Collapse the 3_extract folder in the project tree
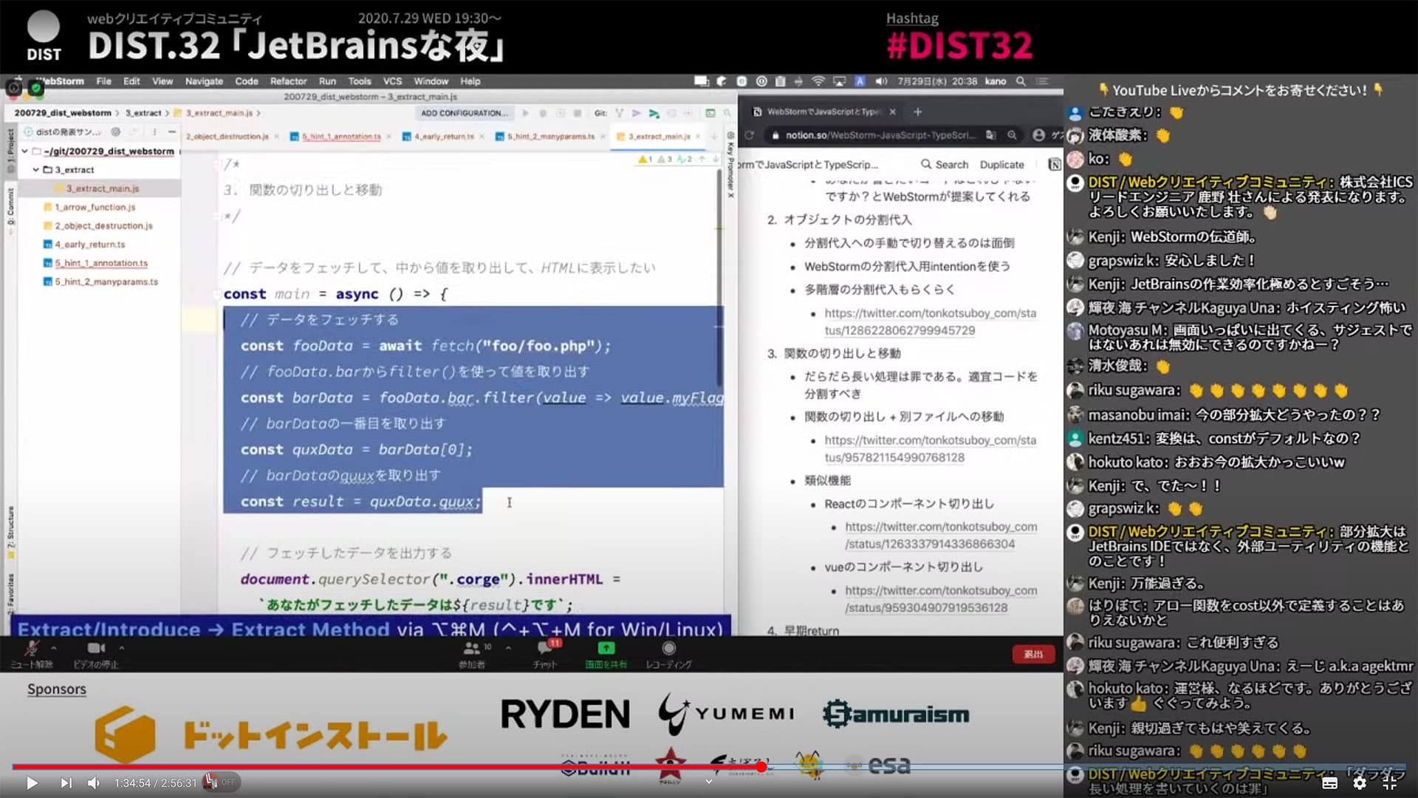Screen dimensions: 1418x798 (x=35, y=169)
